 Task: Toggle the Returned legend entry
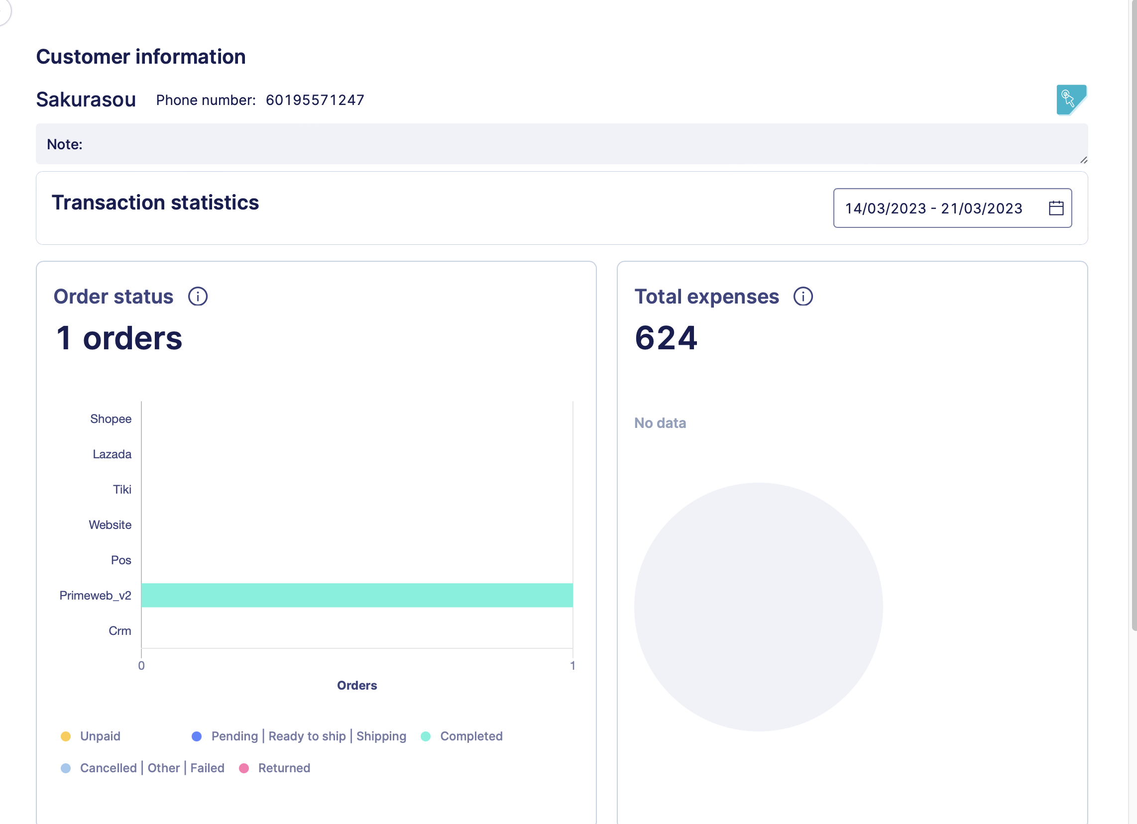[x=284, y=768]
